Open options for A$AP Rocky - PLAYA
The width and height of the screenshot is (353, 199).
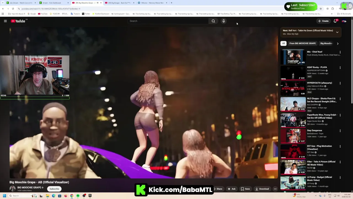[x=340, y=67]
